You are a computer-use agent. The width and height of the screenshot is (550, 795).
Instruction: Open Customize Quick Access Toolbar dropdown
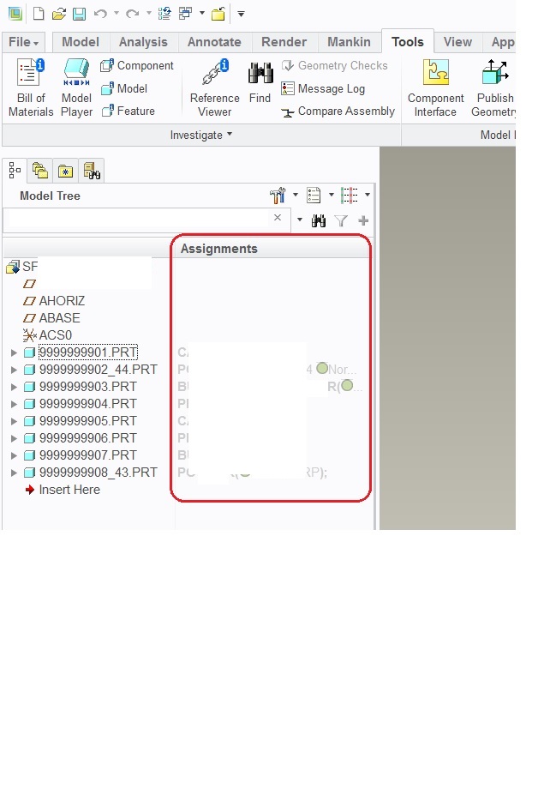[241, 15]
